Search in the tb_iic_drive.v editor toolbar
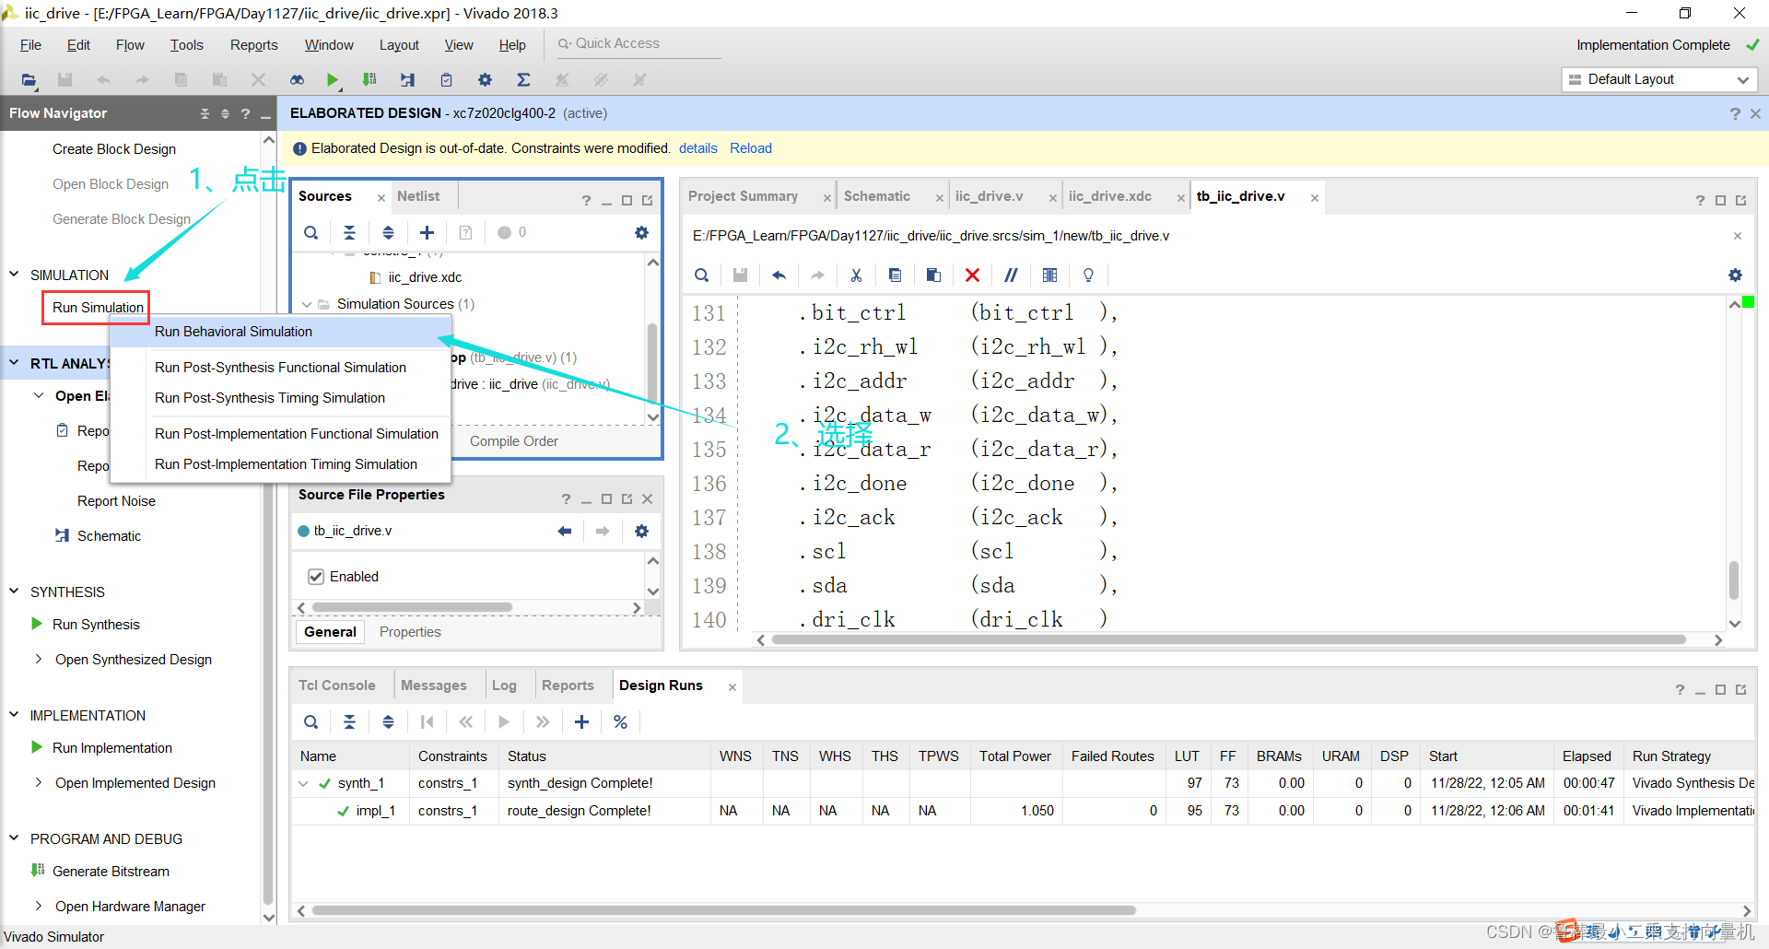Viewport: 1769px width, 949px height. [x=701, y=275]
